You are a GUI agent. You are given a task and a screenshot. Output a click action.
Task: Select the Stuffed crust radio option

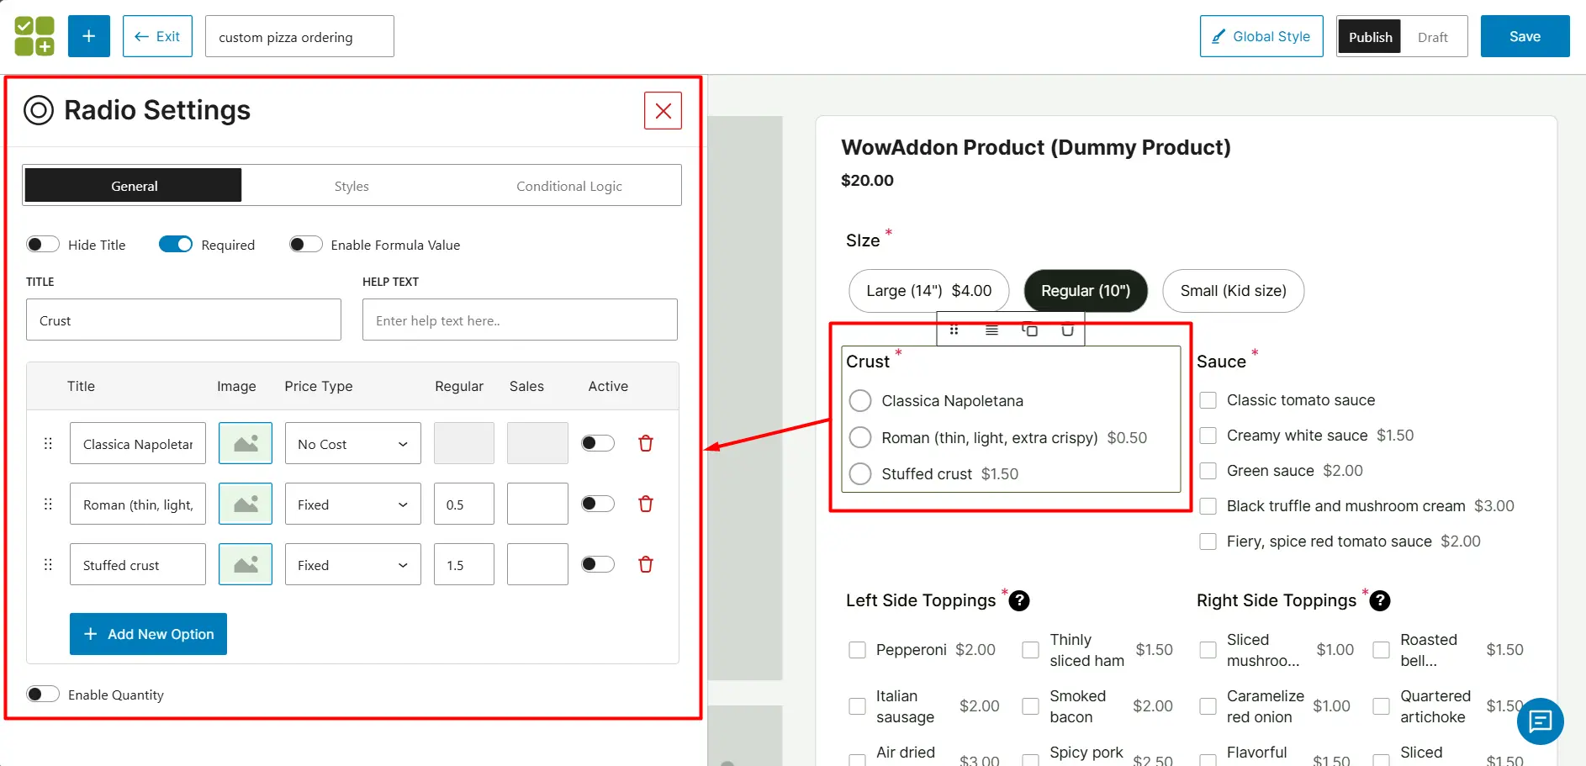click(860, 473)
